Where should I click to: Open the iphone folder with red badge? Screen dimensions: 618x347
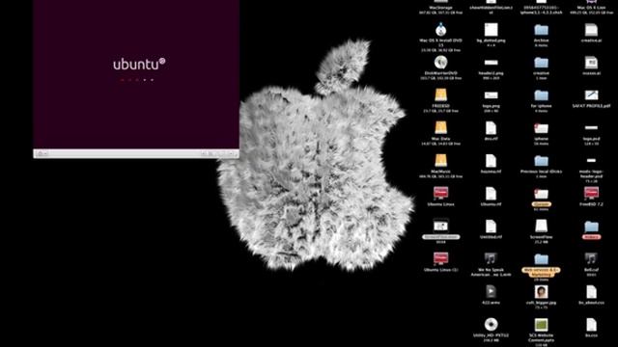coord(541,128)
